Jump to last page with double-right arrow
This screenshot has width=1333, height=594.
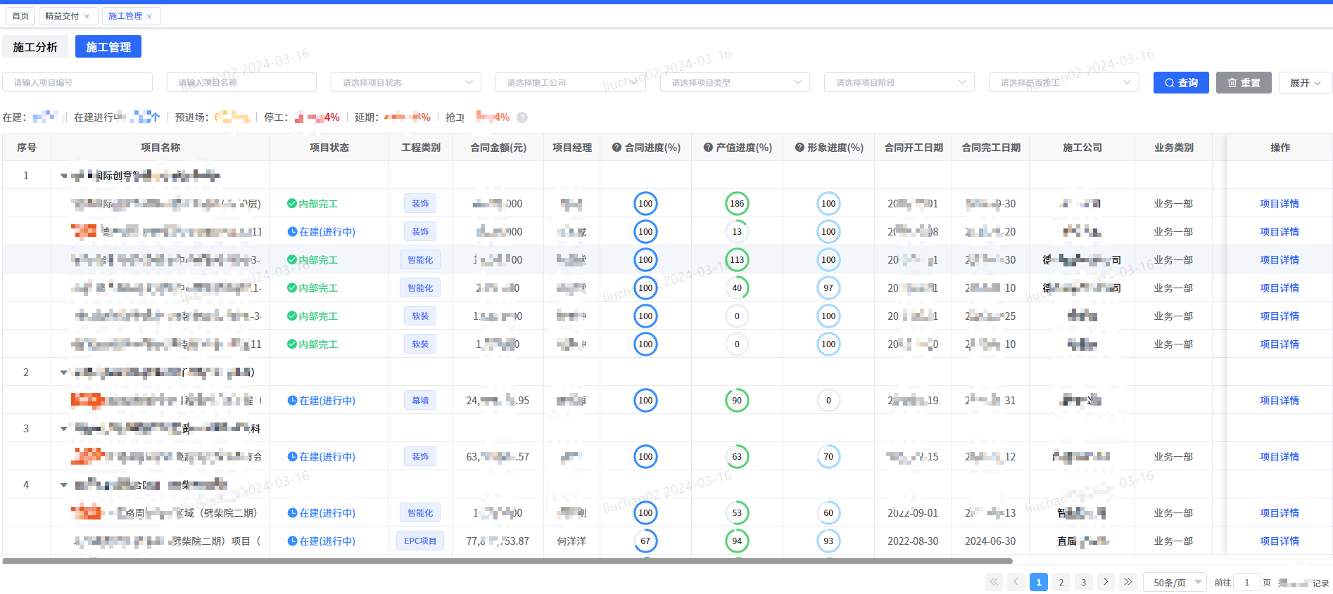1128,581
